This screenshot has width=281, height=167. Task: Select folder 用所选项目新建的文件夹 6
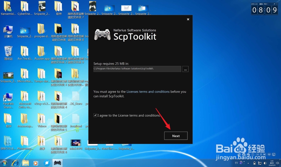point(59,145)
